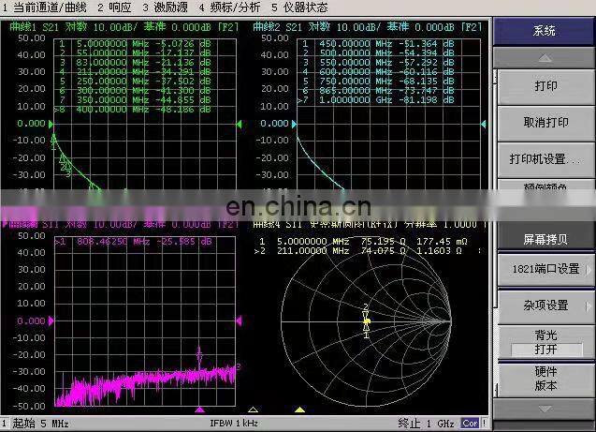Expand the 1821端口设置 submenu
The image size is (596, 432).
[x=544, y=269]
